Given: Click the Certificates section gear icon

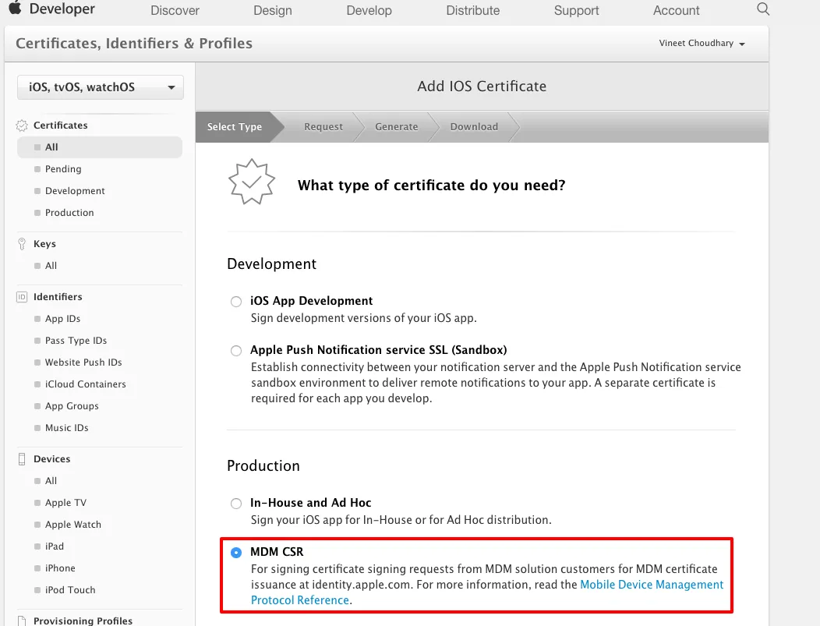Looking at the screenshot, I should 22,126.
